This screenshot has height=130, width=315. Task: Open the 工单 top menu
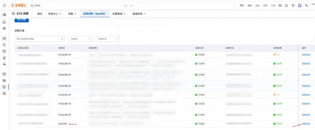tap(273, 6)
